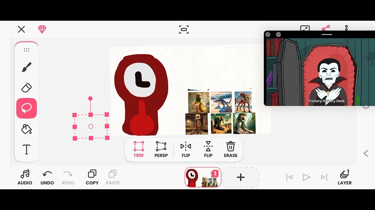Viewport: 375px width, 210px height.
Task: Erase the selected area
Action: (x=231, y=149)
